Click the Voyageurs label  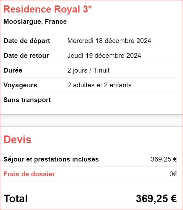(x=20, y=85)
